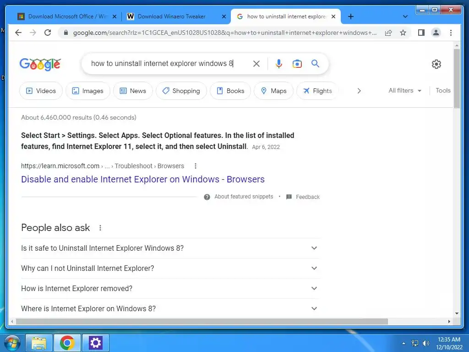Image resolution: width=469 pixels, height=352 pixels.
Task: Close the Download Microsoft Office tab
Action: point(114,16)
